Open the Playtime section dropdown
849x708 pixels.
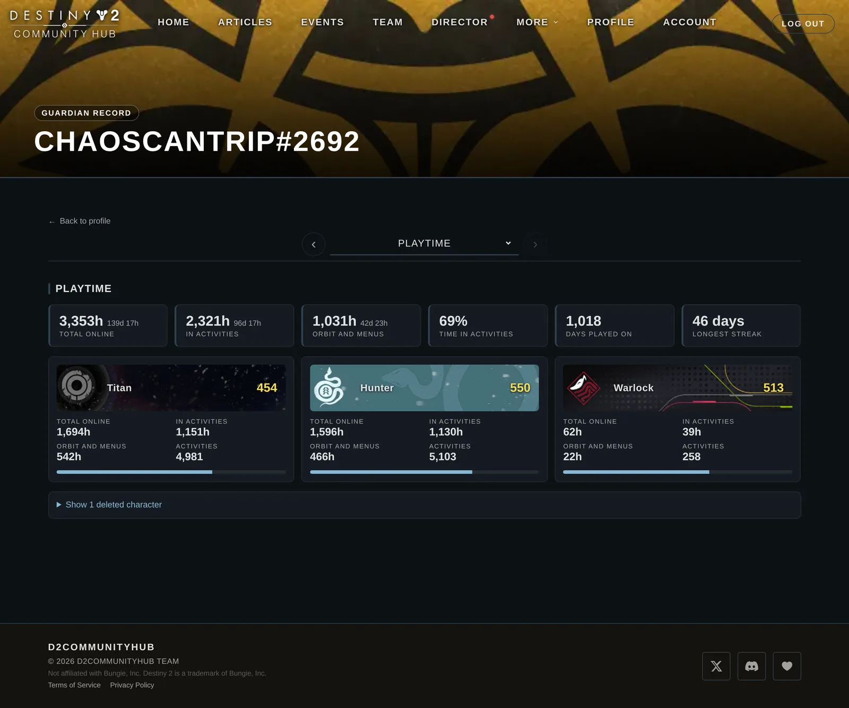click(424, 243)
